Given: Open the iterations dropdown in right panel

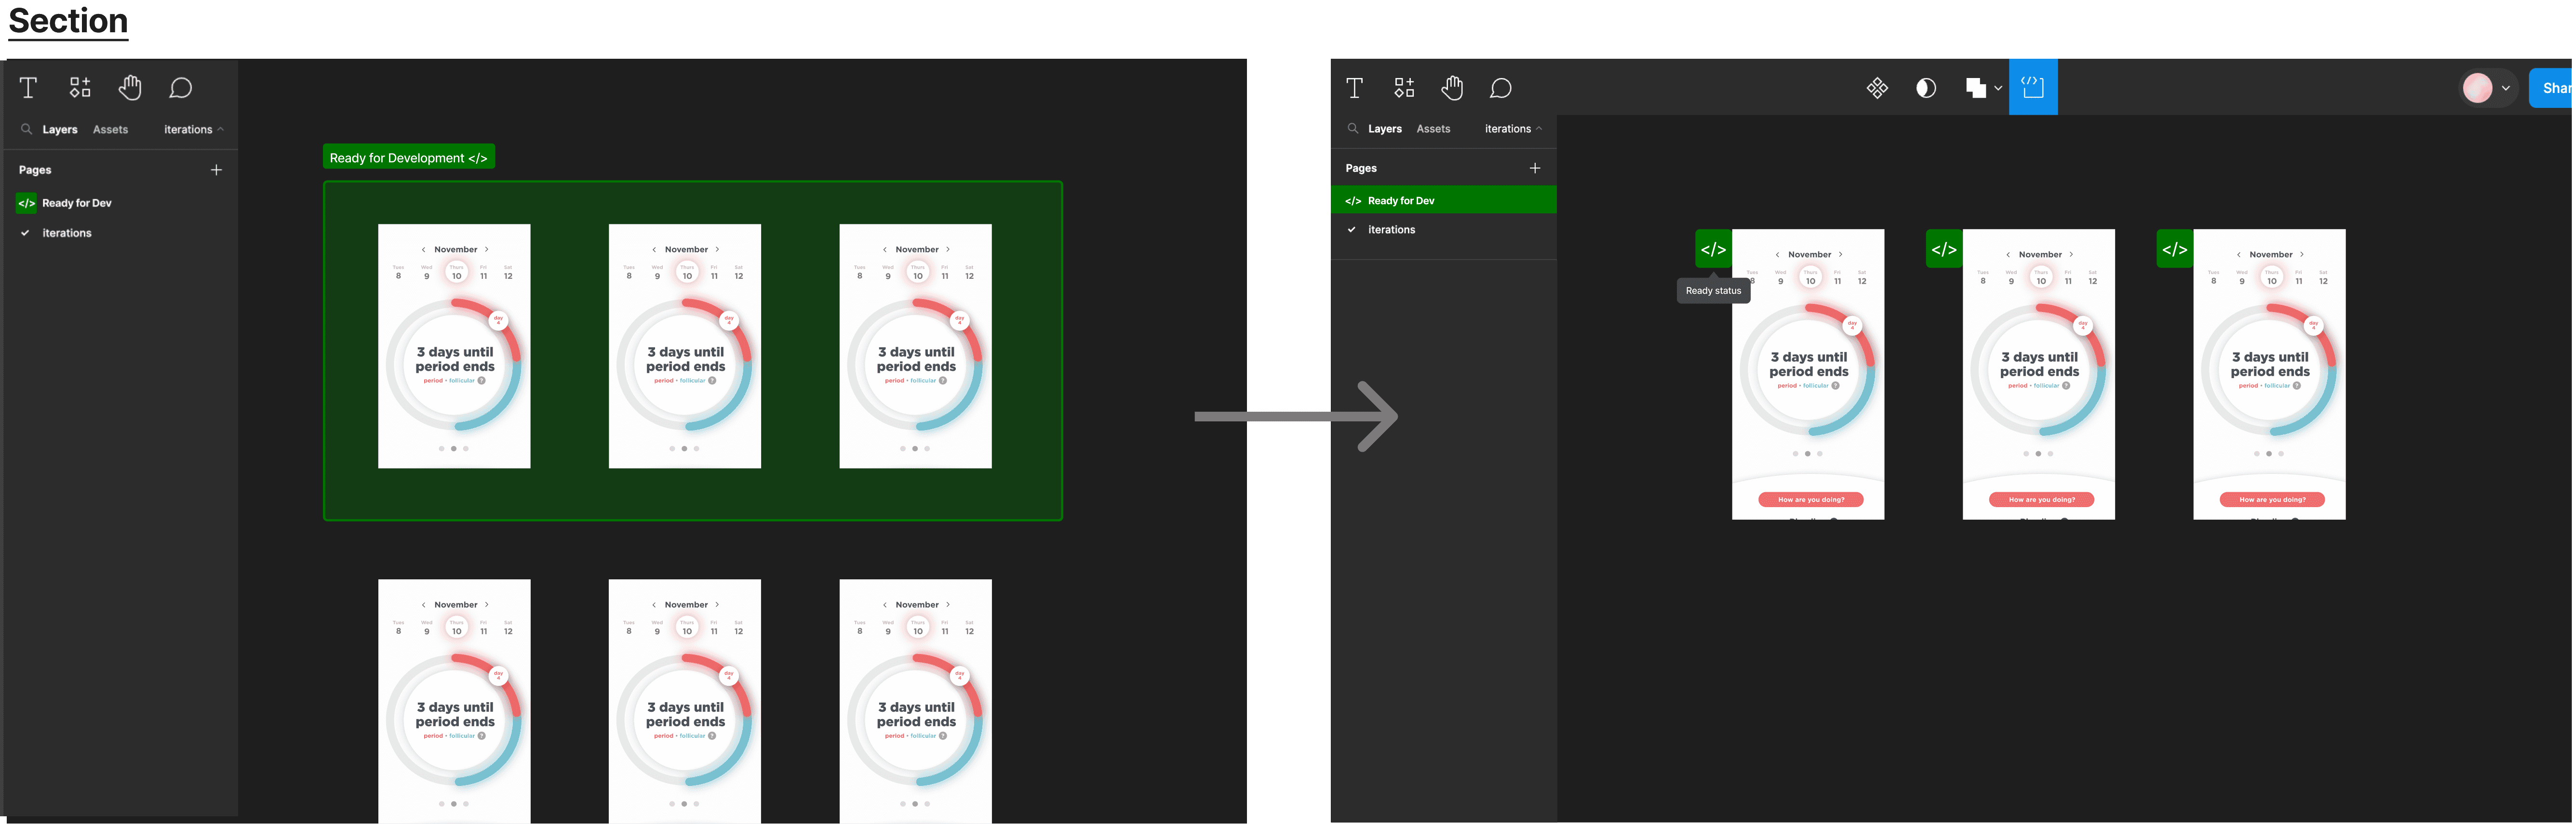Looking at the screenshot, I should 1514,129.
